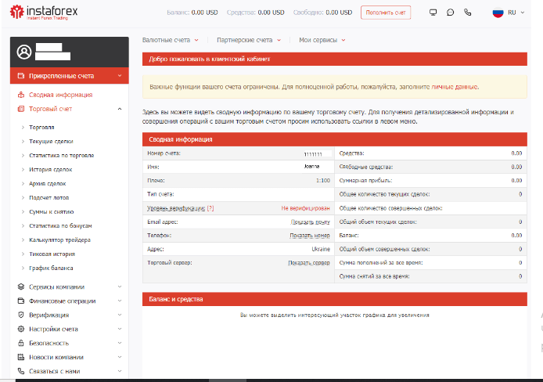Open Архив сделок menu item
This screenshot has width=543, height=382.
(x=48, y=183)
